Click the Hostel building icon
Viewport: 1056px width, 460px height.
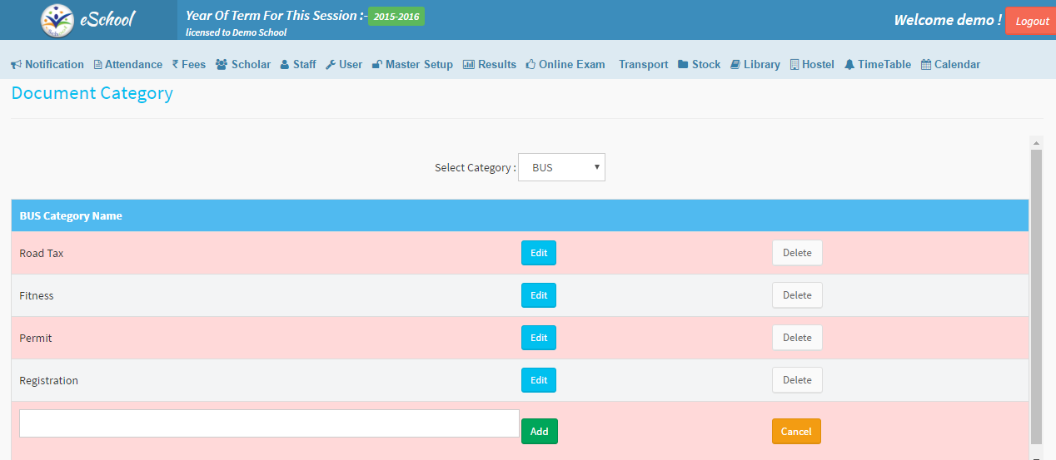point(794,65)
